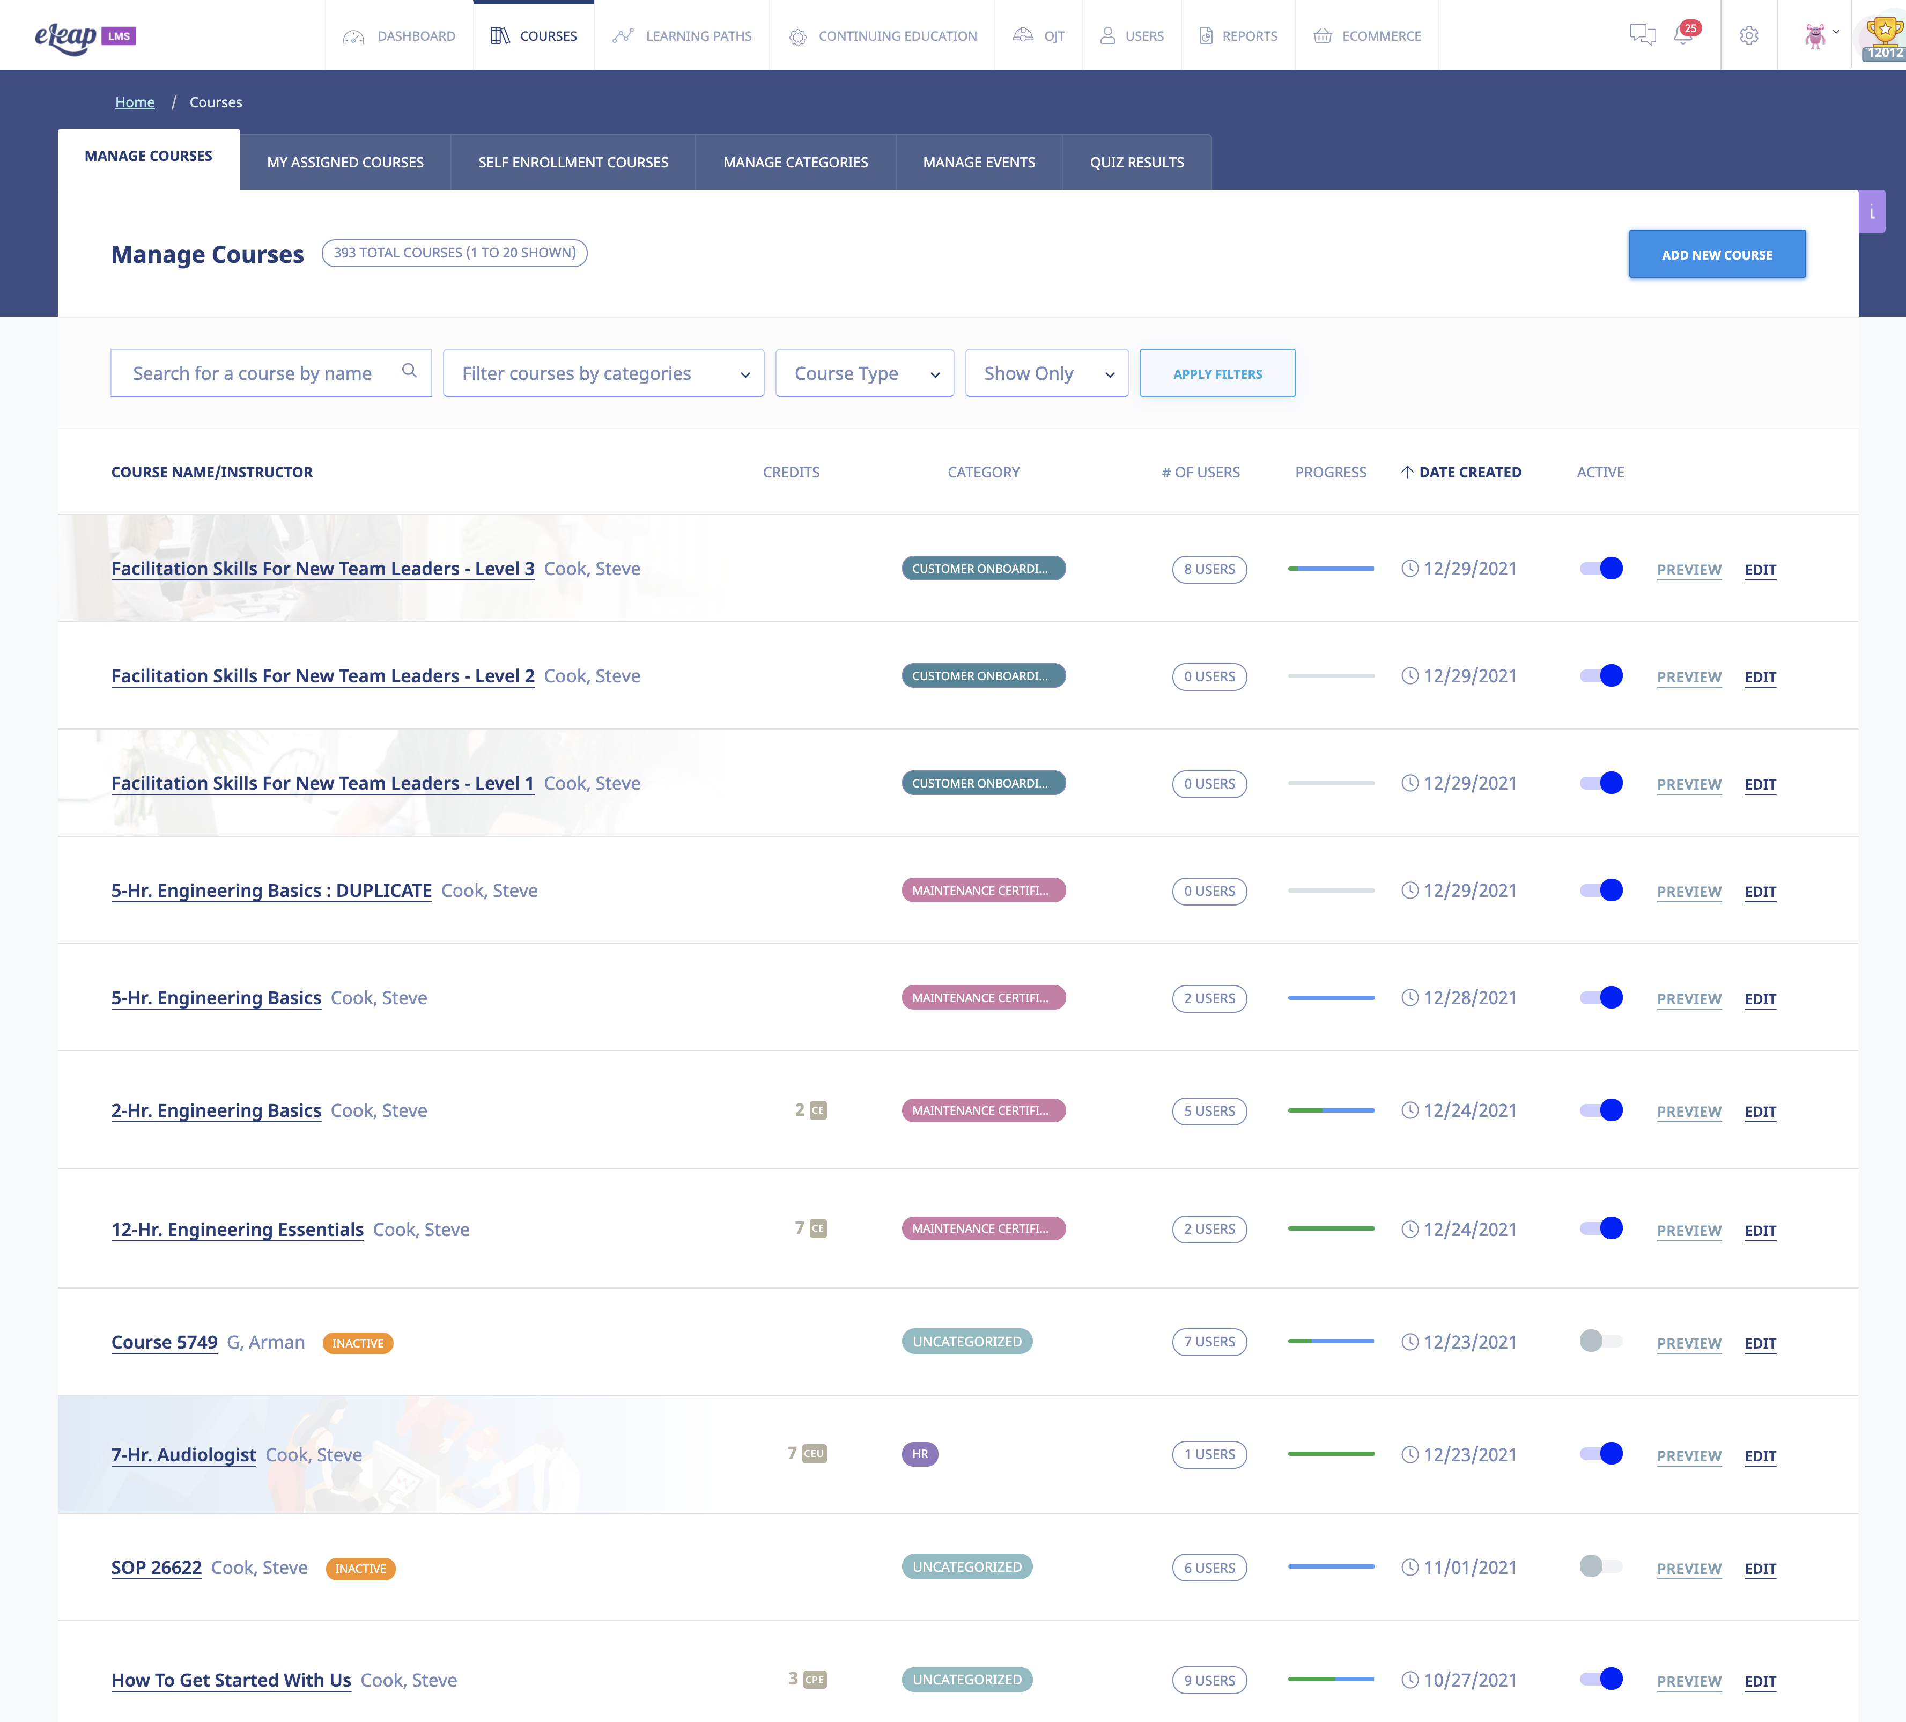Image resolution: width=1906 pixels, height=1722 pixels.
Task: Open the Course Type dropdown
Action: coord(863,373)
